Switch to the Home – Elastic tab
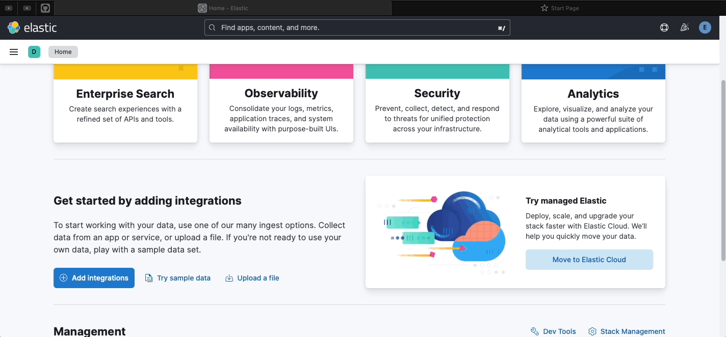The width and height of the screenshot is (726, 337). (x=223, y=8)
